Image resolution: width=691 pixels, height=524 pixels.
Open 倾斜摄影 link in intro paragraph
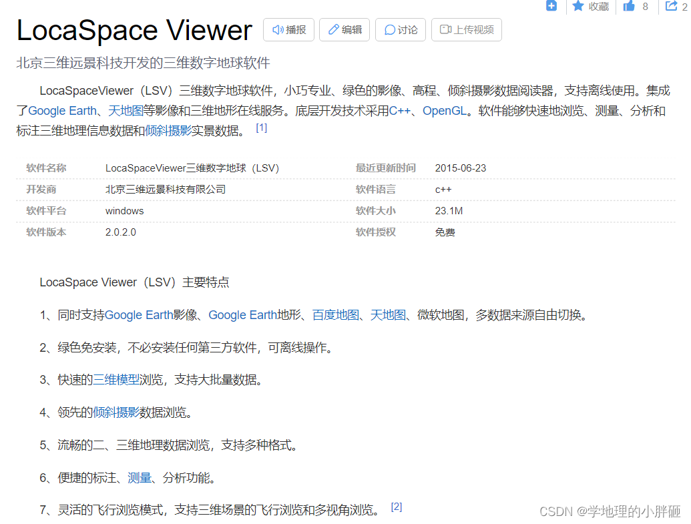(168, 131)
